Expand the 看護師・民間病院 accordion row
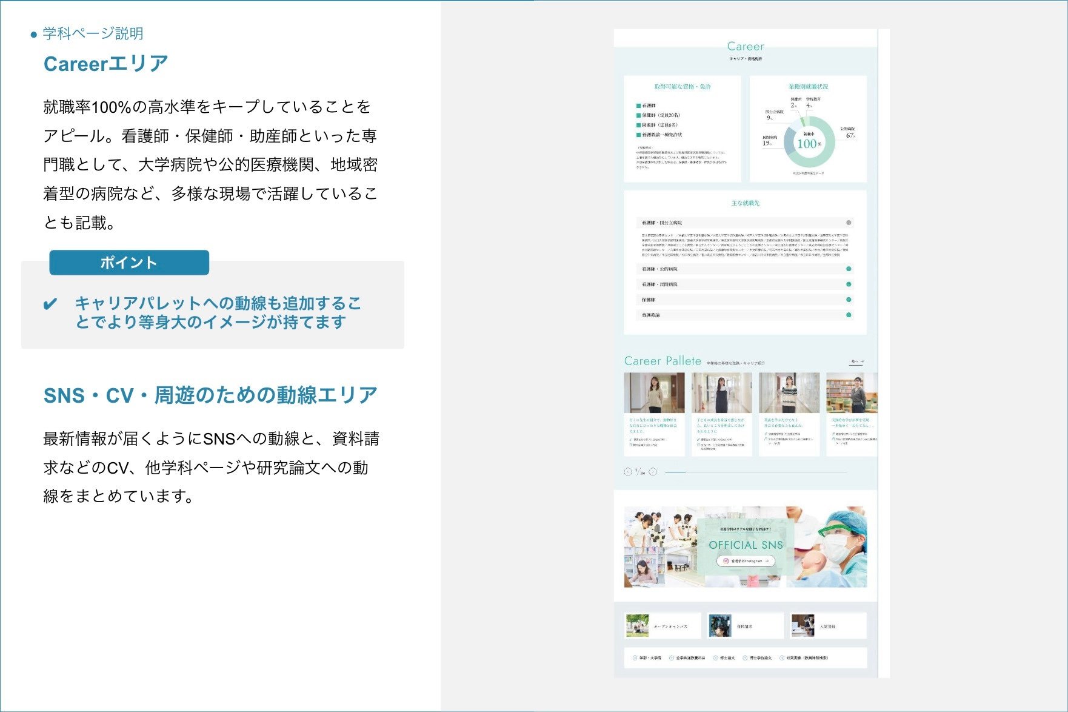This screenshot has width=1068, height=712. [848, 284]
